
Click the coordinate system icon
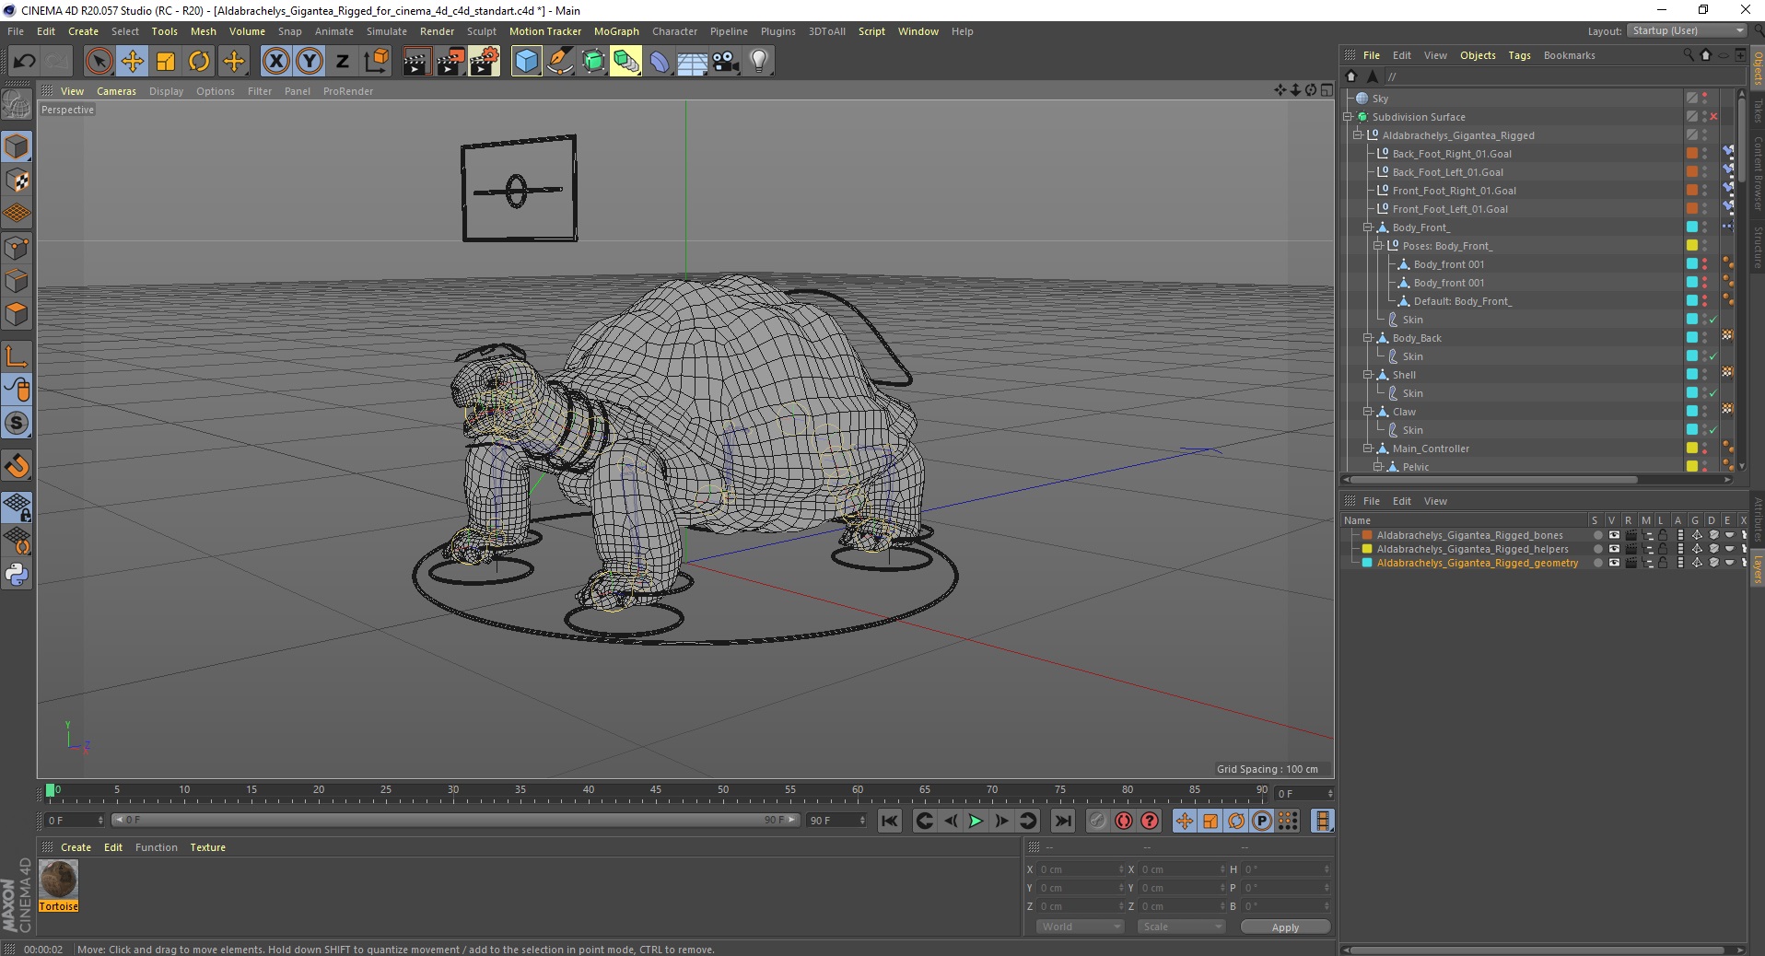click(376, 62)
